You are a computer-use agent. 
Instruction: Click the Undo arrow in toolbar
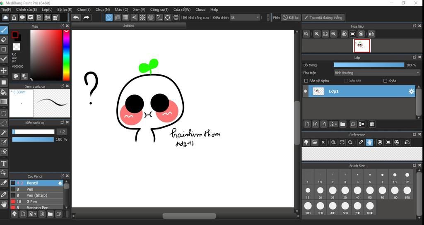76,17
